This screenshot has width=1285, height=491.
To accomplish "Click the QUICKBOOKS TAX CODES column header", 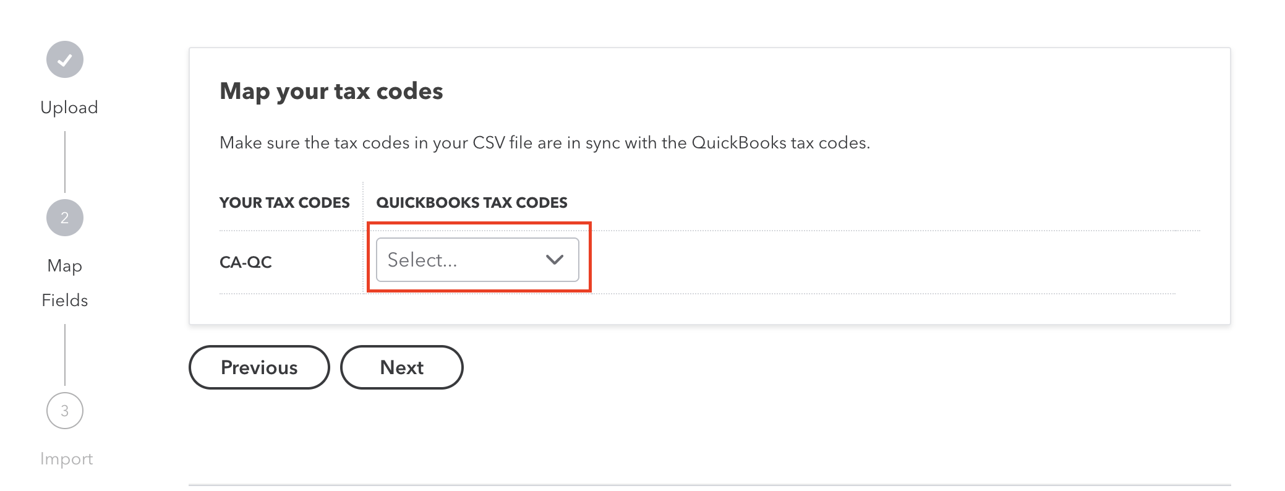I will [472, 202].
